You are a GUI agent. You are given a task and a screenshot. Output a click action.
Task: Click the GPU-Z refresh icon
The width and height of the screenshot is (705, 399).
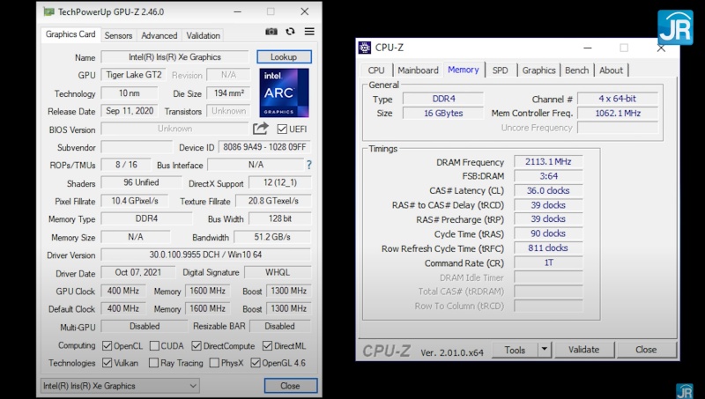pyautogui.click(x=291, y=32)
